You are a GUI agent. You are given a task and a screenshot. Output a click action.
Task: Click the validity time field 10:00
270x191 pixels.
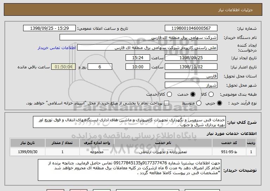point(138,67)
